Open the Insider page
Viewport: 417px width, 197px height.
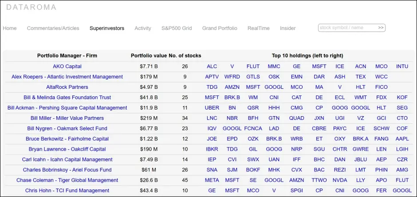[288, 28]
